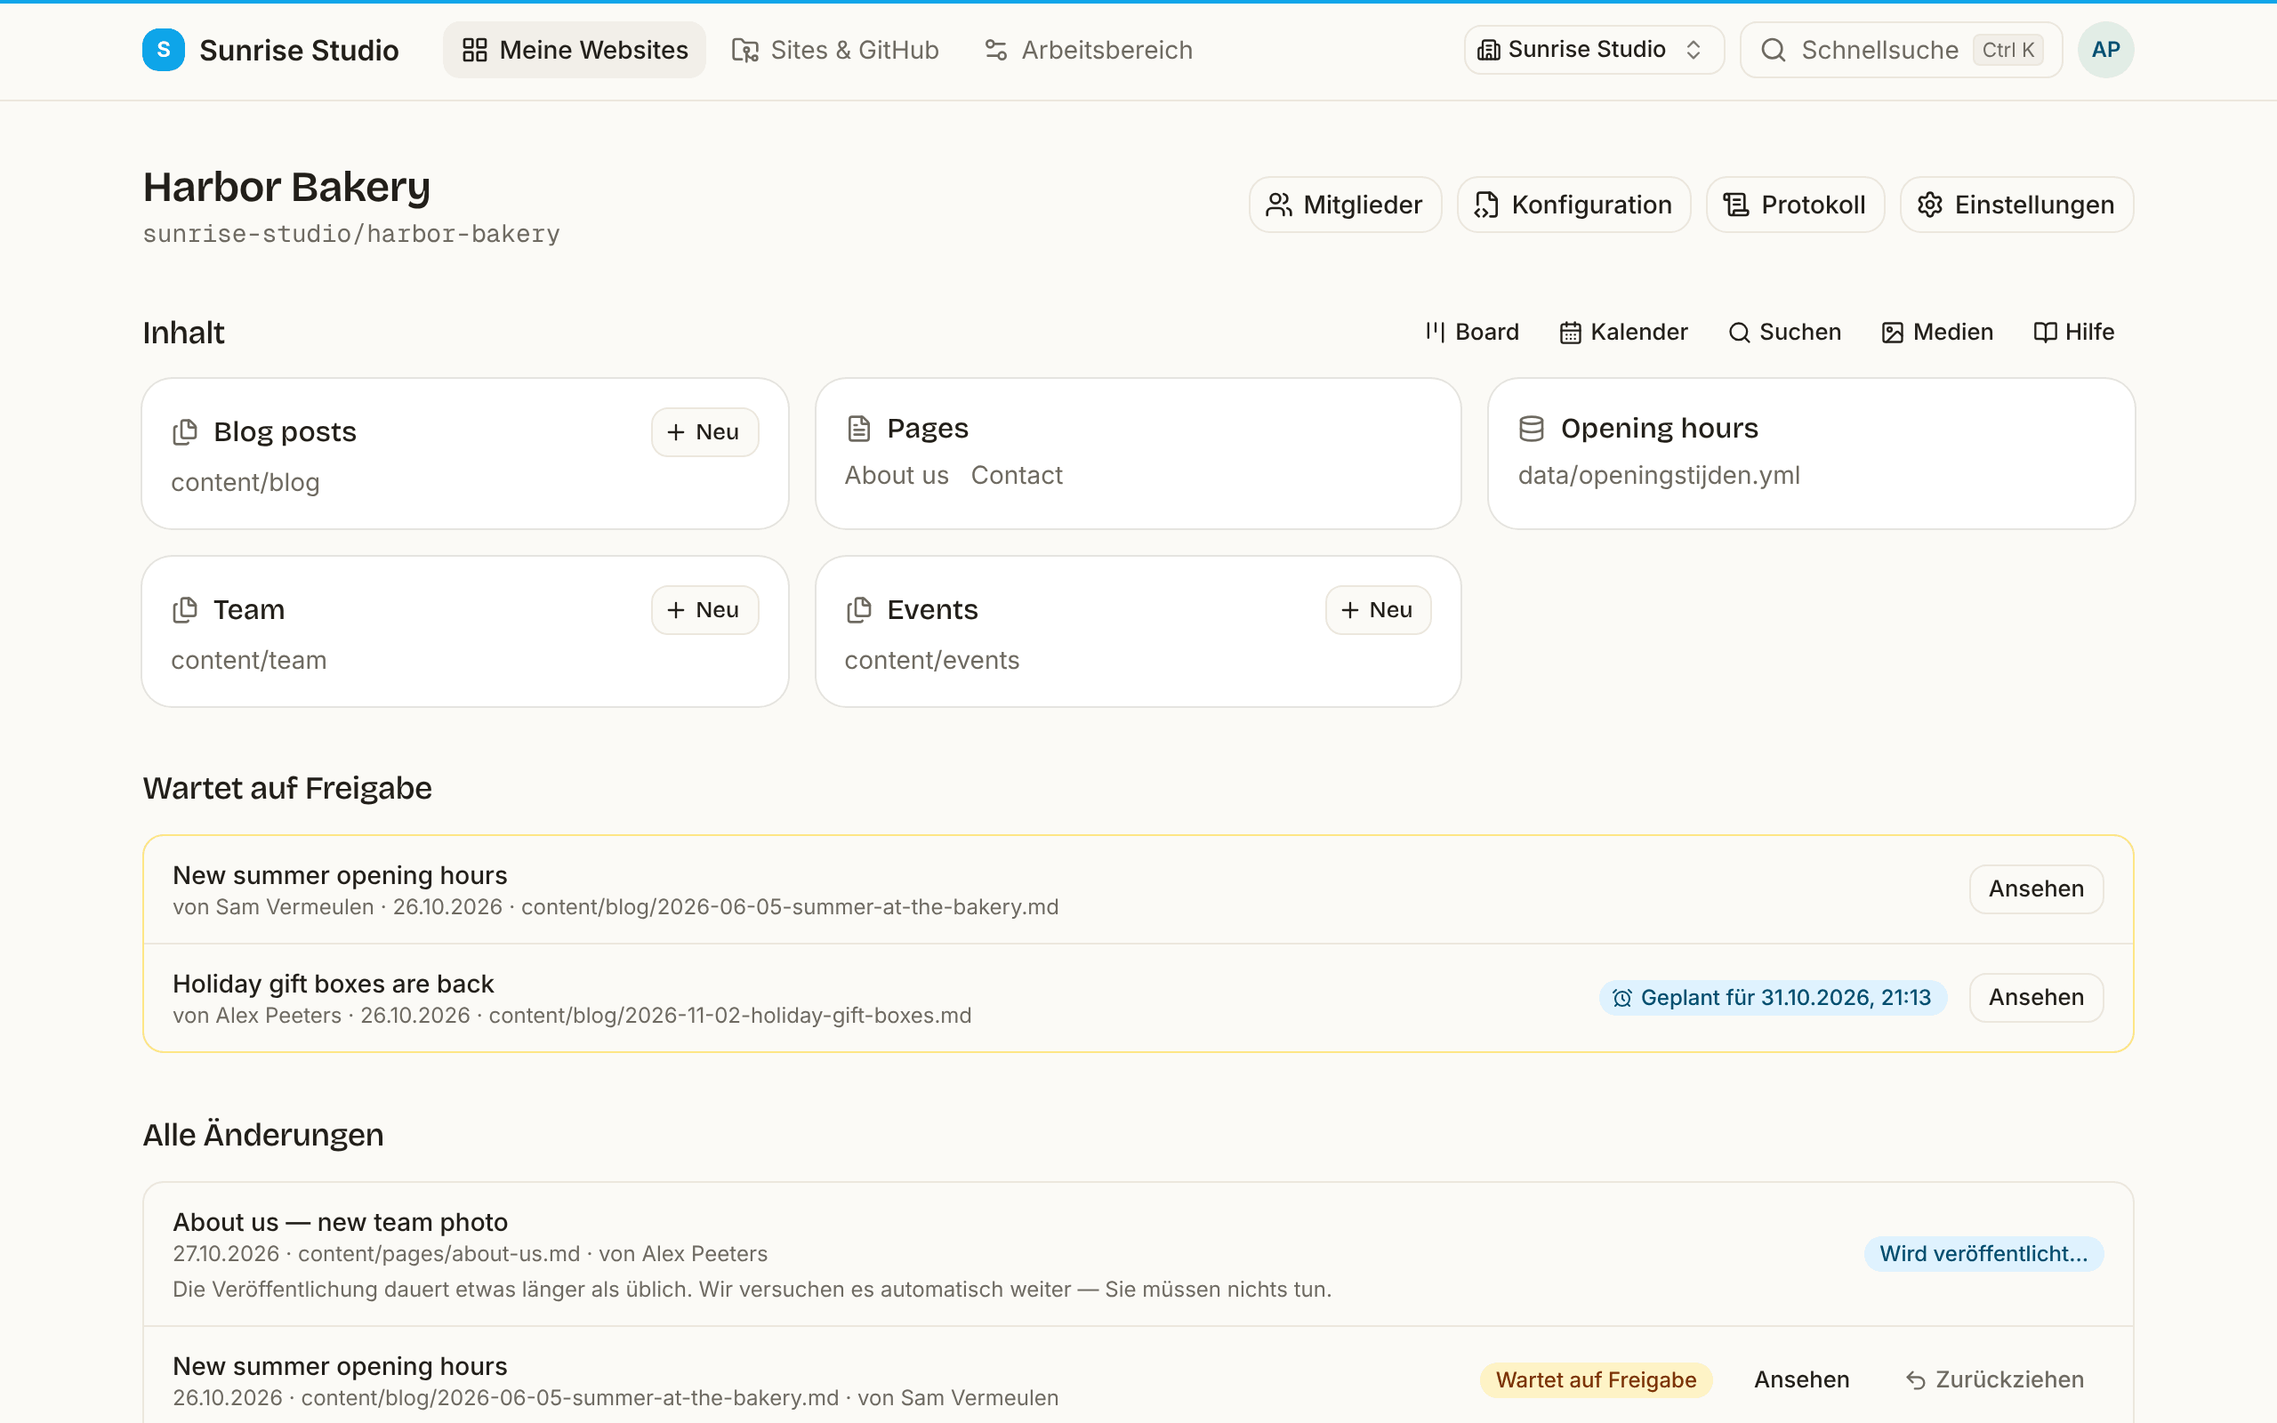The width and height of the screenshot is (2277, 1423).
Task: View the Protokoll log
Action: point(1795,205)
